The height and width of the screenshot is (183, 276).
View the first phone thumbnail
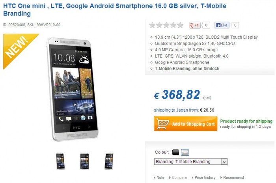pyautogui.click(x=60, y=161)
